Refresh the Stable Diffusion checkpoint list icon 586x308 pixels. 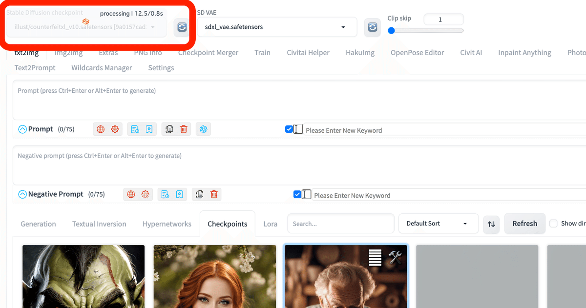(x=182, y=27)
